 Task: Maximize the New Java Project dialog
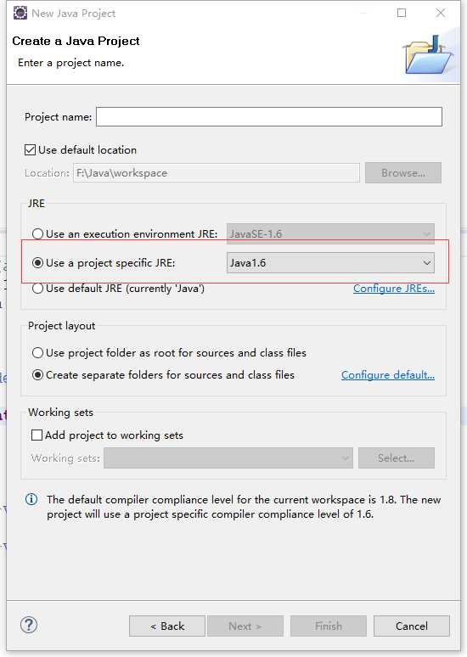coord(402,13)
